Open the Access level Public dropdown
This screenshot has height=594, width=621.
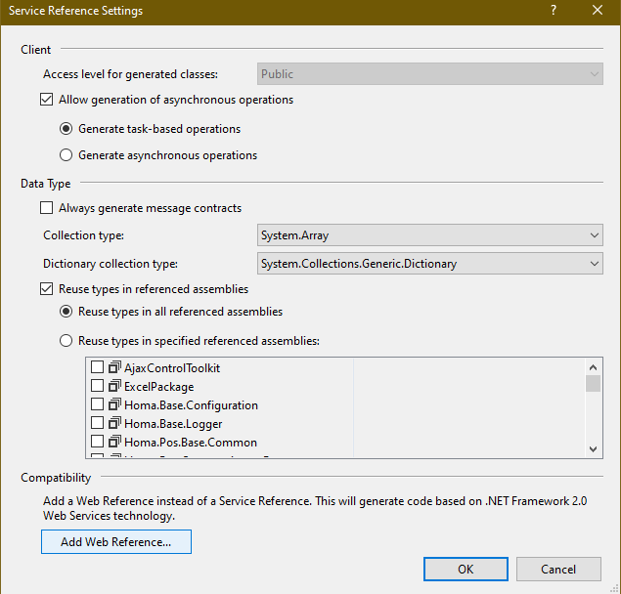tap(430, 74)
